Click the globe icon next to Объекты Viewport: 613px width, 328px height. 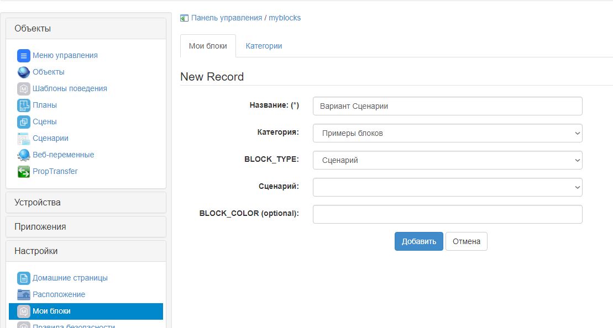pyautogui.click(x=23, y=72)
